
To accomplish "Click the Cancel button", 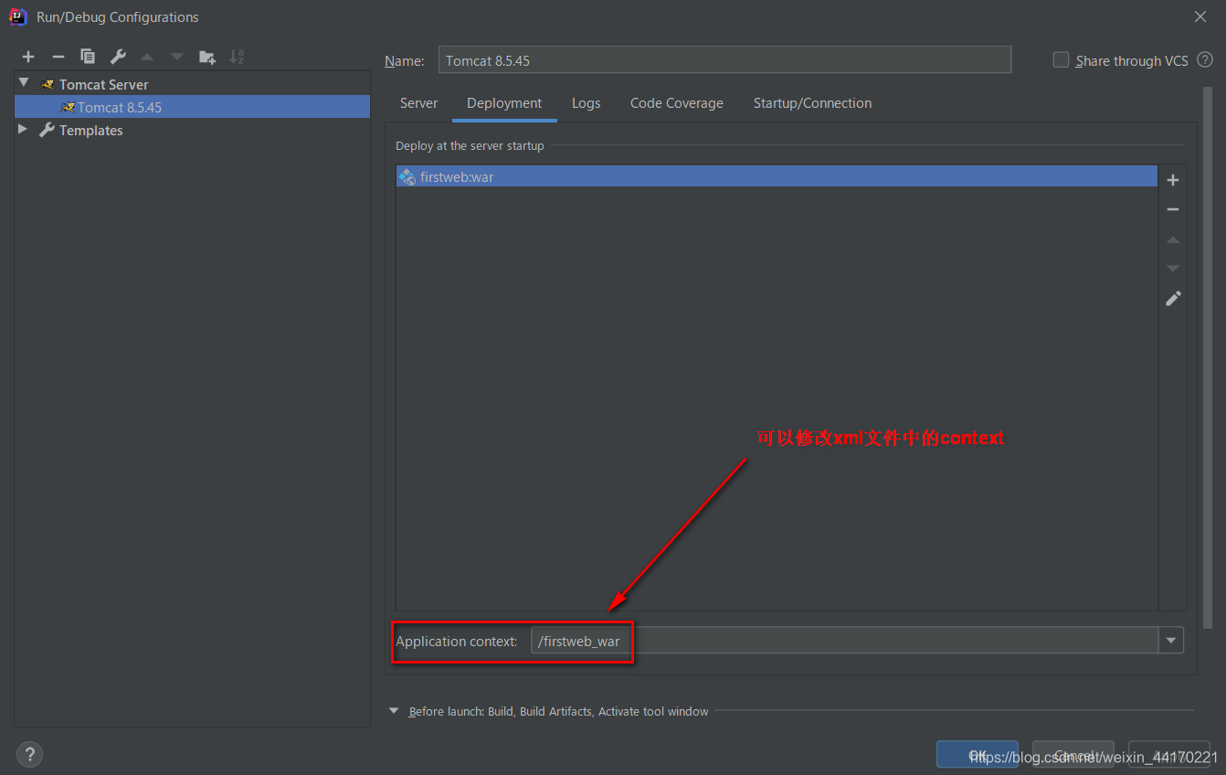I will point(1073,754).
